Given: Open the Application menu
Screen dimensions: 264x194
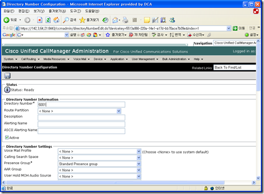Looking at the screenshot, I should click(119, 59).
